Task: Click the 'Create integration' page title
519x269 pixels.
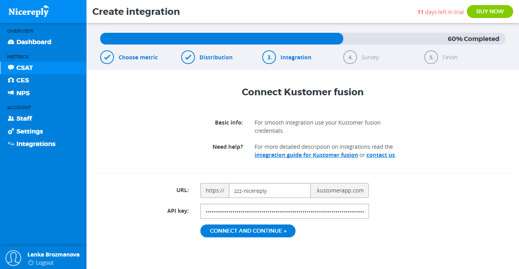Action: point(136,12)
